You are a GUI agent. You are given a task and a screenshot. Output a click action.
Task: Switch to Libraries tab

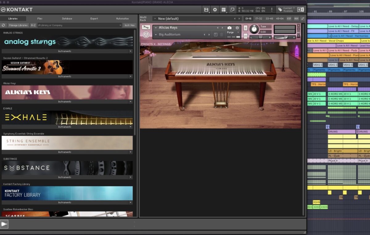tap(13, 19)
